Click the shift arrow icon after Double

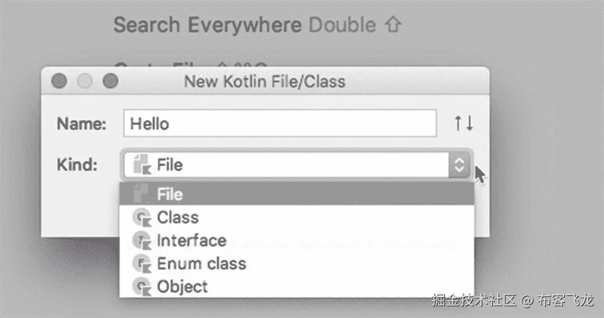393,26
